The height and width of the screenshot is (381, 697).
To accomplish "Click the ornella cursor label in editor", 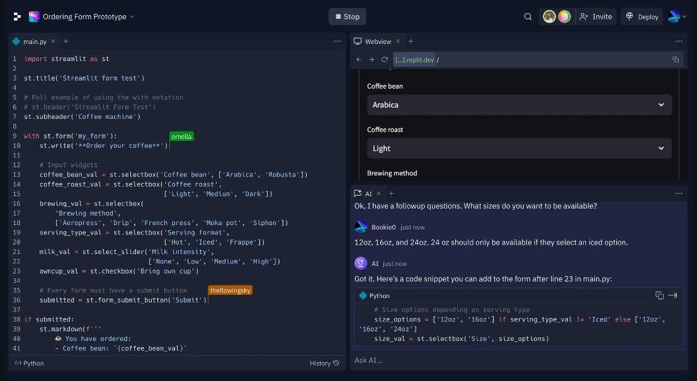I will coord(181,136).
